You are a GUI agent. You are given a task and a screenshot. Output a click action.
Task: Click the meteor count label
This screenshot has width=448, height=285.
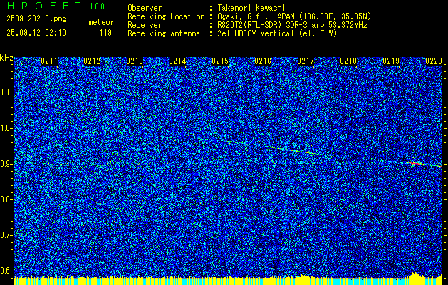101,22
